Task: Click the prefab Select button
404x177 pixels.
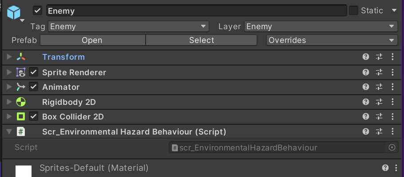Action: click(x=201, y=40)
